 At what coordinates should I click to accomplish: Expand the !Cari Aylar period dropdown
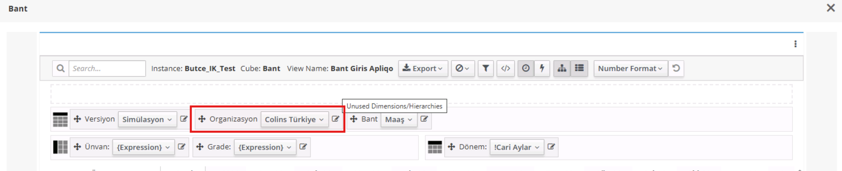point(516,147)
